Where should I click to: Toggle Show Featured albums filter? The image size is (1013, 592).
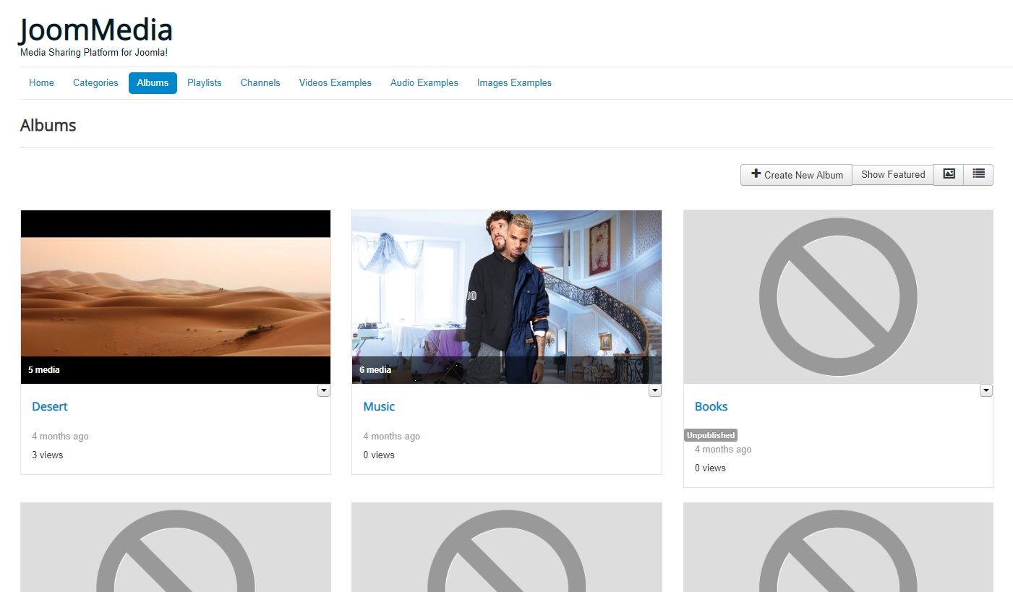[893, 175]
